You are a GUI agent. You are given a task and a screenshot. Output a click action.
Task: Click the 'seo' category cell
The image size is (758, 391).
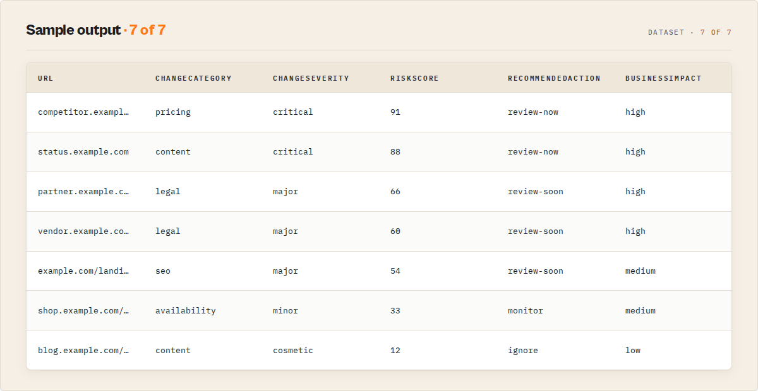coord(163,271)
